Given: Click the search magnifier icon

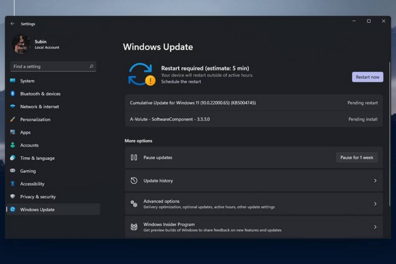Looking at the screenshot, I should [x=92, y=66].
